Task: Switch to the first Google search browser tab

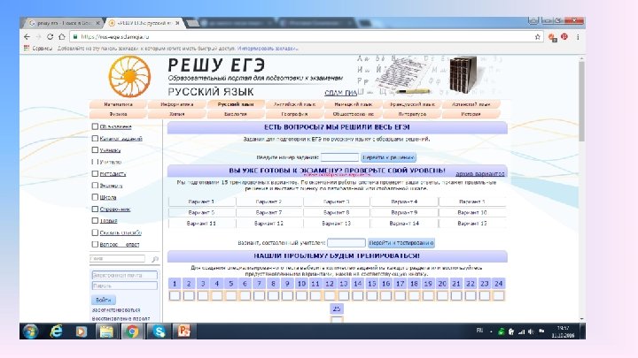Action: pyautogui.click(x=63, y=23)
